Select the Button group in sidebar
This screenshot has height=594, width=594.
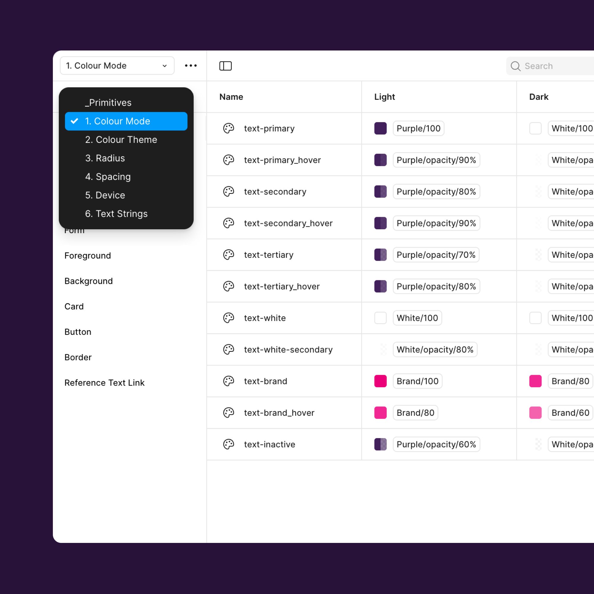[78, 332]
